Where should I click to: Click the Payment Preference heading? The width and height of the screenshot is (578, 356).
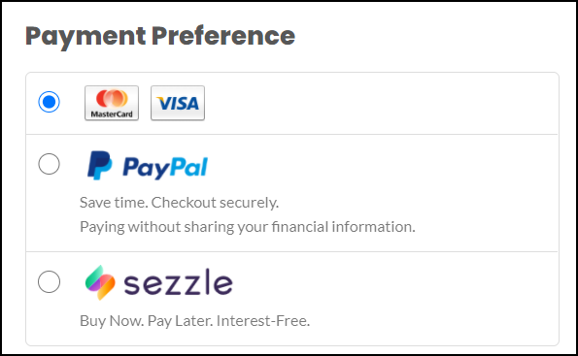point(160,36)
